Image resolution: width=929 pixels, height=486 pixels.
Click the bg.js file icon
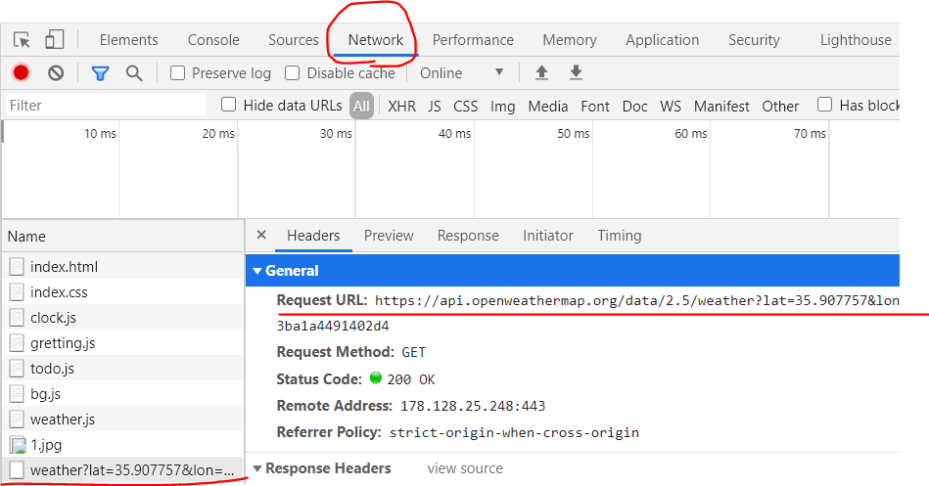tap(17, 394)
